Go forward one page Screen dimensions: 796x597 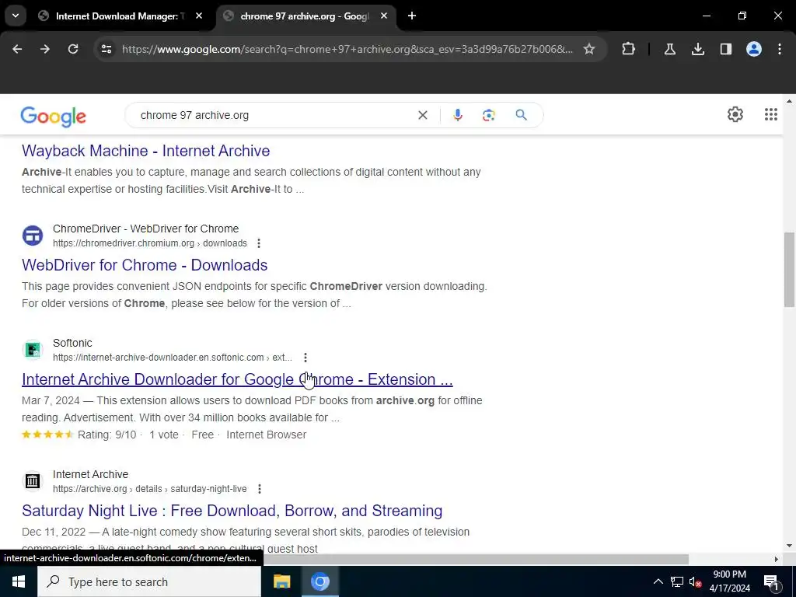[x=45, y=49]
